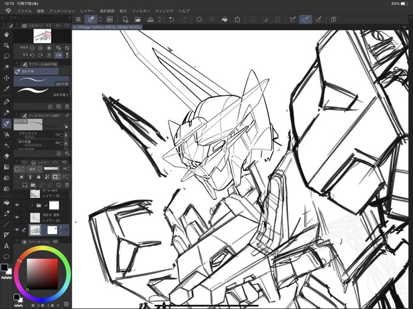Expand the layer folder chevron

[32, 205]
